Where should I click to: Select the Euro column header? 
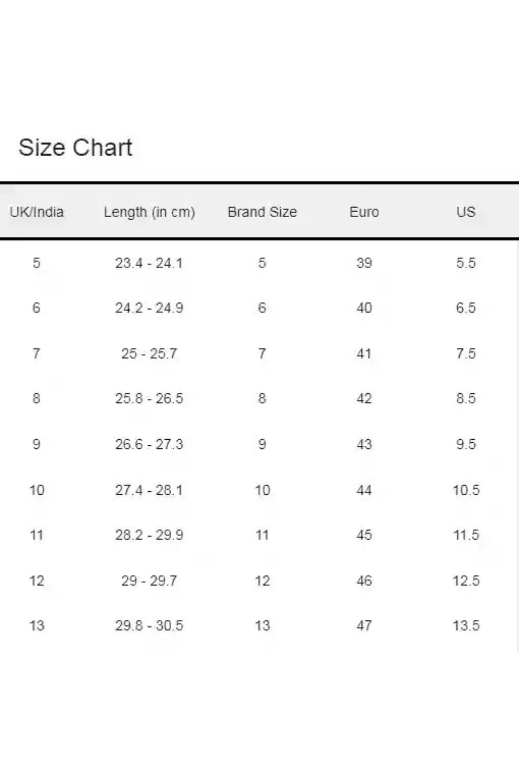(x=364, y=212)
